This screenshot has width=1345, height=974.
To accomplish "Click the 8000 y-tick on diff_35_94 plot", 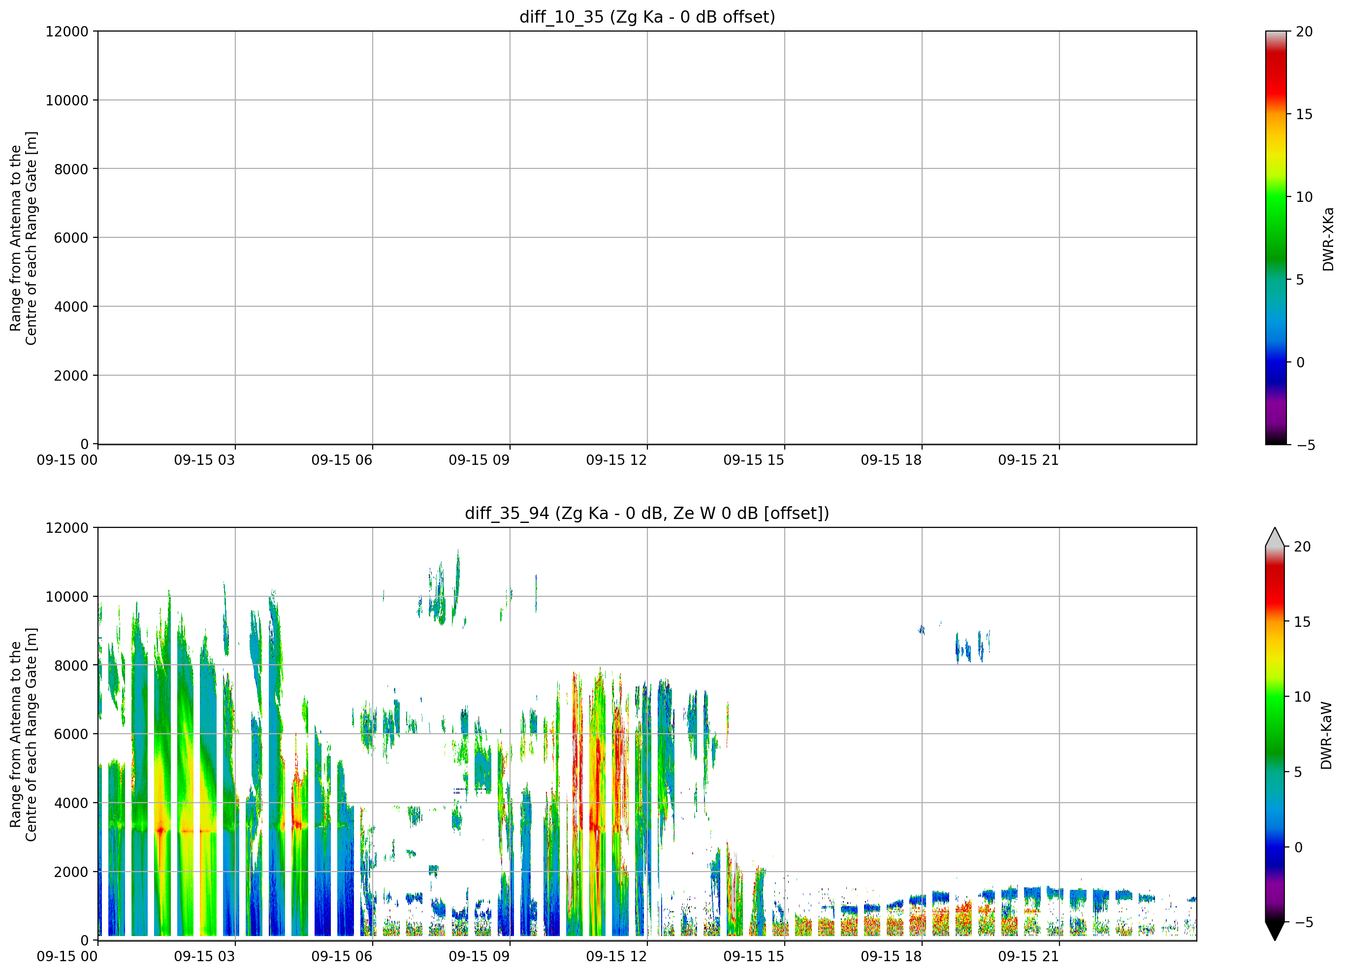I will coord(71,666).
